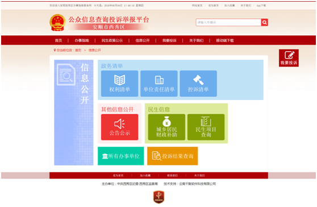Open the 民生项目查询 tile
This screenshot has height=207, width=317.
coord(206,127)
